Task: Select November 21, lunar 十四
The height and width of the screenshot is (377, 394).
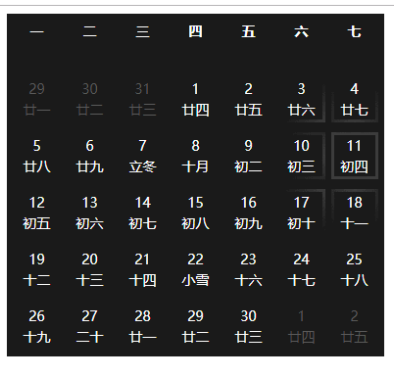Action: [x=142, y=269]
